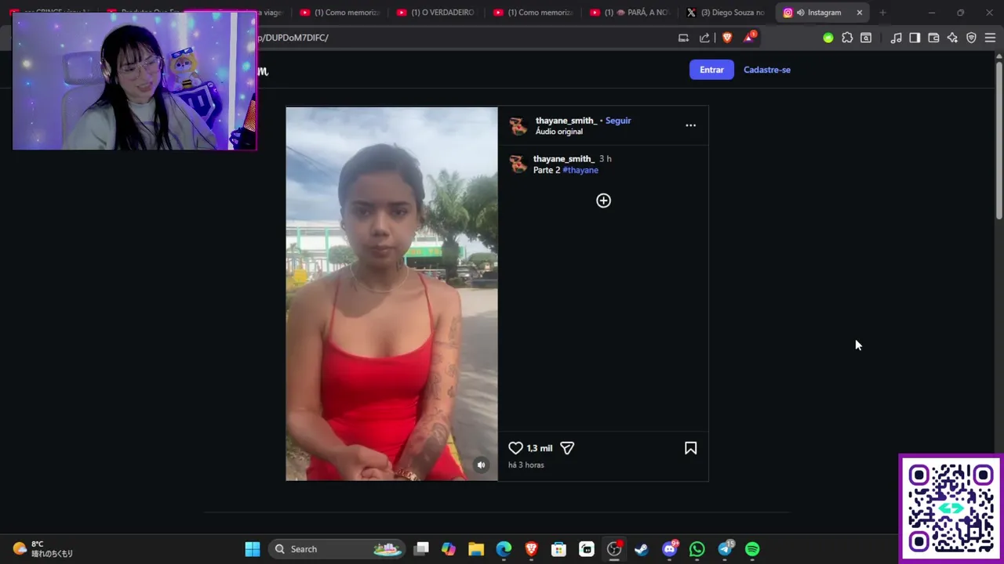Switch to the O VERDADEIRO YouTube tab
This screenshot has height=564, width=1004.
(435, 13)
